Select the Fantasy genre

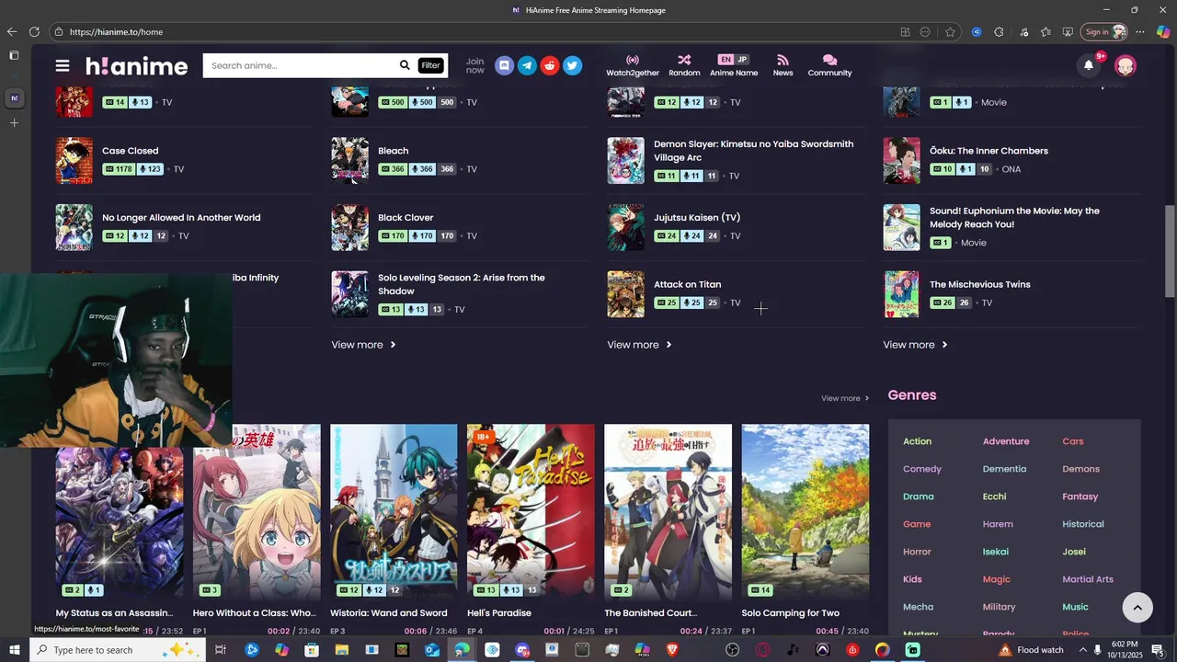tap(1080, 496)
